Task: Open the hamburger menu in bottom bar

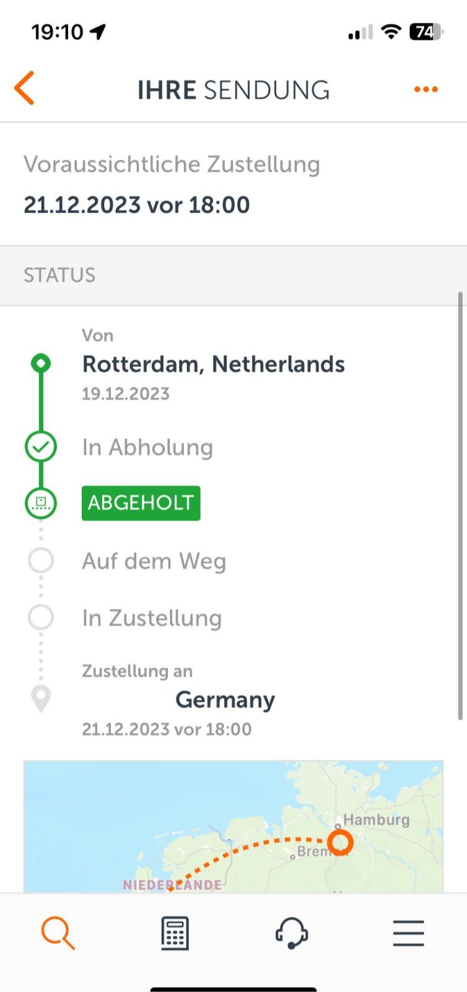Action: tap(408, 933)
